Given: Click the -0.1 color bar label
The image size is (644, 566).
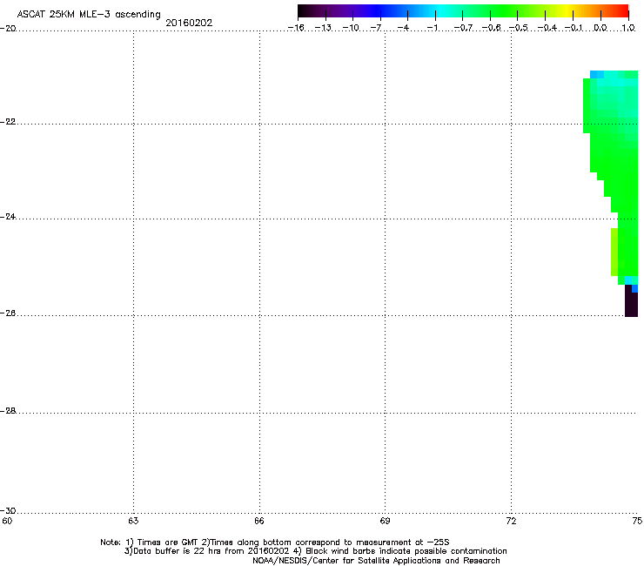Looking at the screenshot, I should 574,28.
